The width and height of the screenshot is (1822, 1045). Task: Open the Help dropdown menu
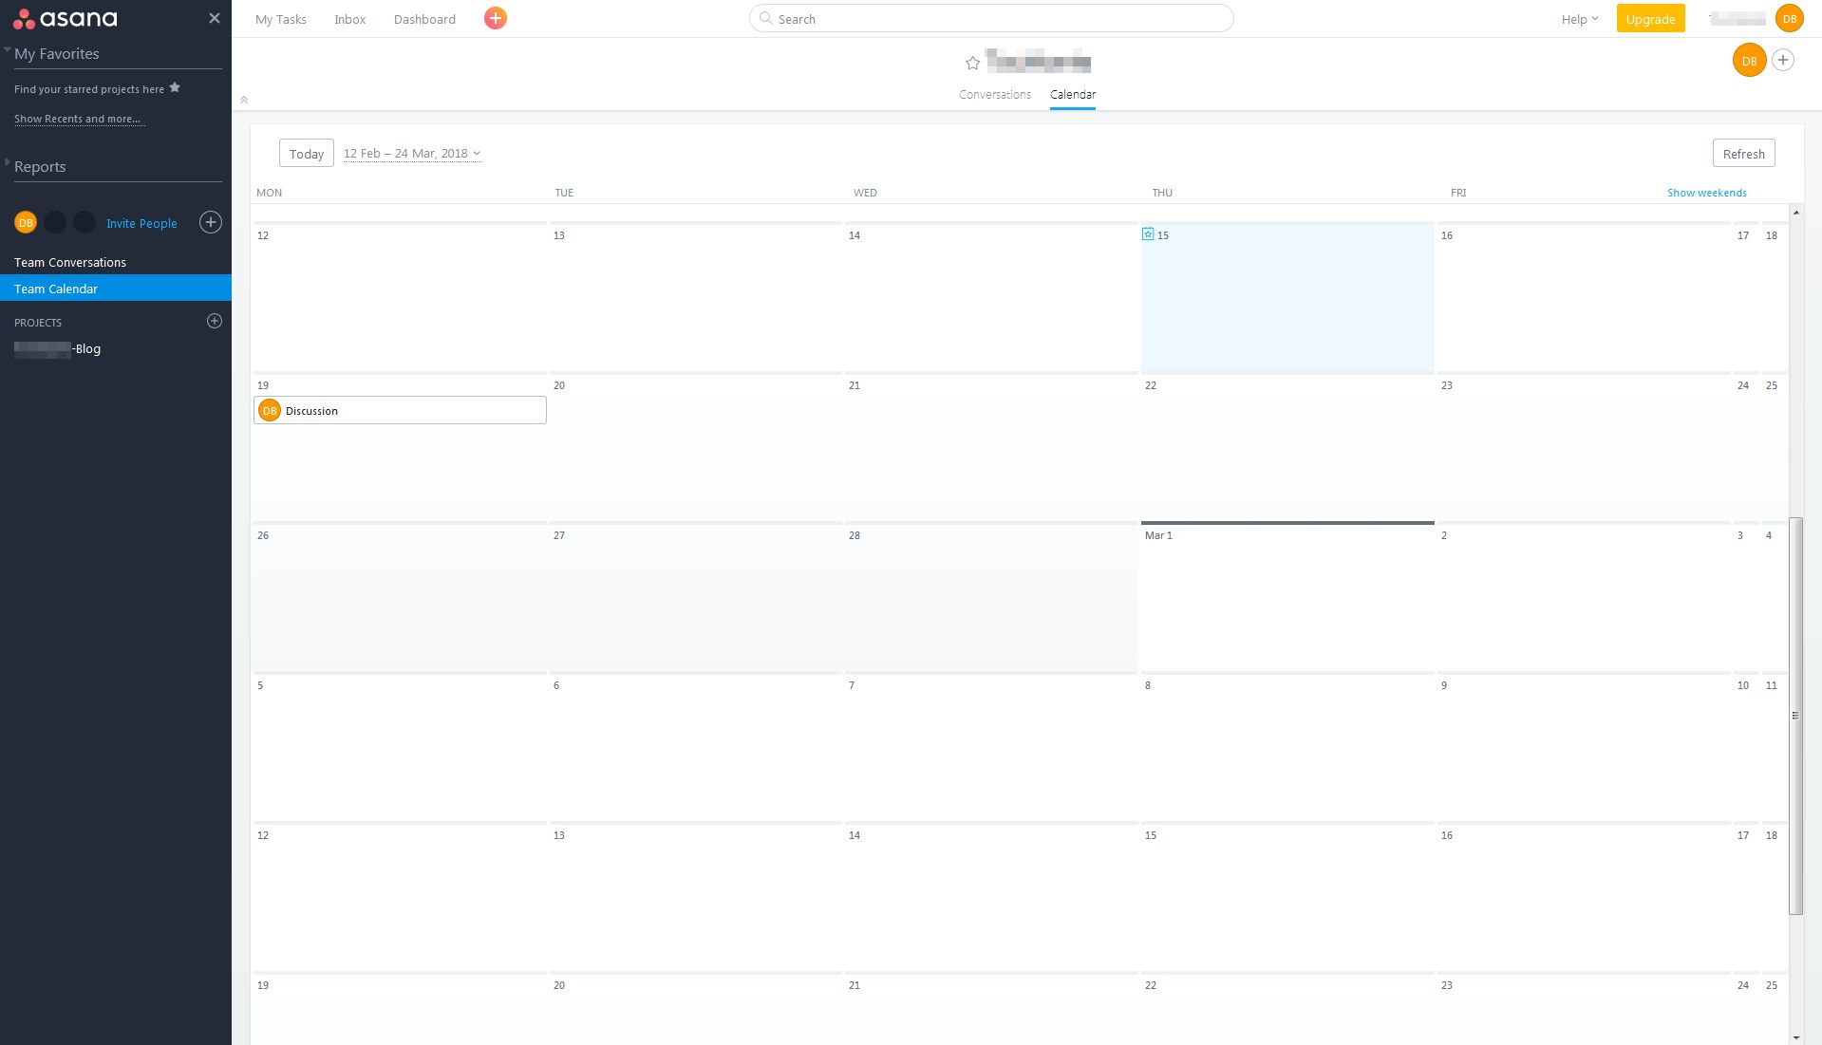[1580, 19]
